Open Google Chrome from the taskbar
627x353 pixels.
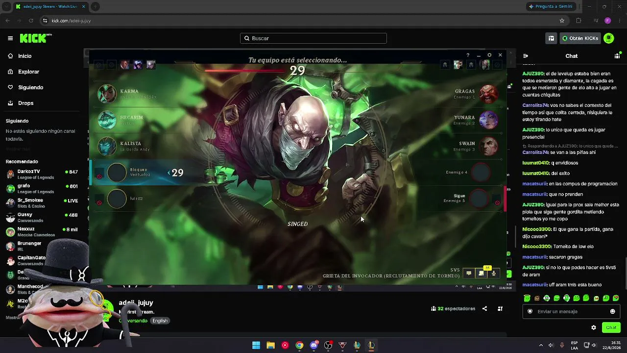coord(299,345)
